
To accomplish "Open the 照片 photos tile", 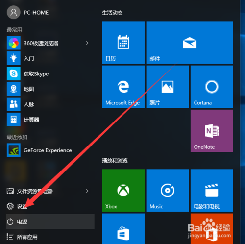I will pos(168,87).
